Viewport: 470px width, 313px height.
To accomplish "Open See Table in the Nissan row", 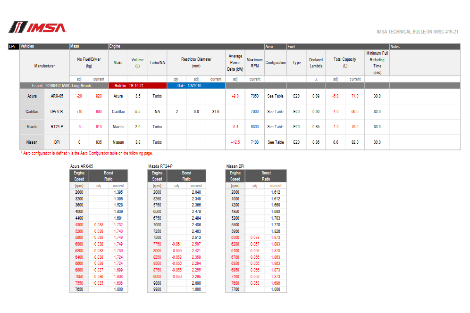I will click(275, 142).
